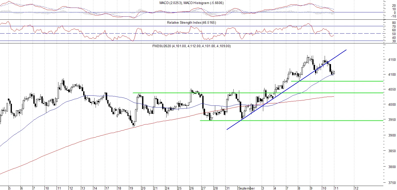Click date label 19 on time axis
This screenshot has width=397, height=190.
point(131,188)
